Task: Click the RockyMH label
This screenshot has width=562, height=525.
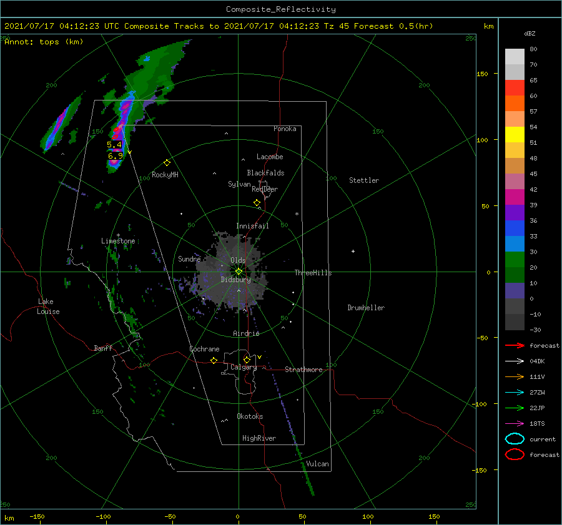Action: (165, 175)
